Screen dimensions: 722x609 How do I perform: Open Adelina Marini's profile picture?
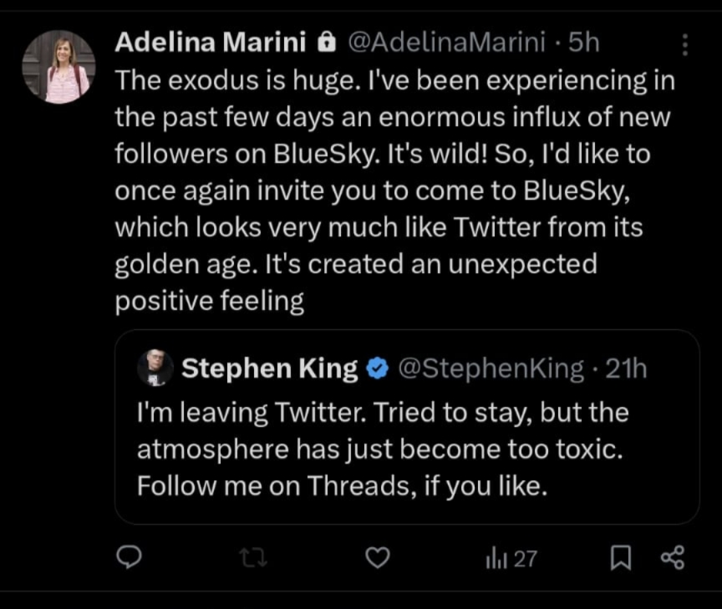point(58,67)
